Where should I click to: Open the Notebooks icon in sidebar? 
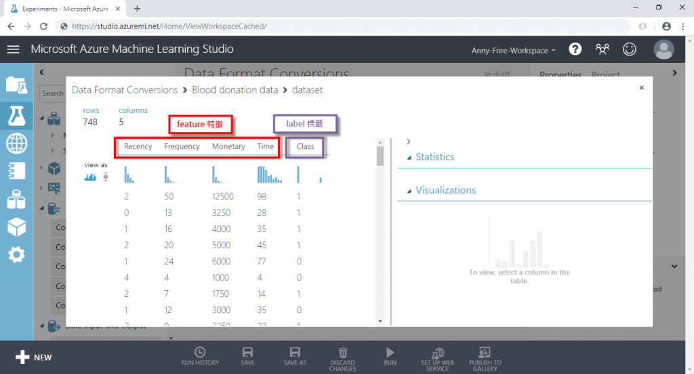click(16, 171)
